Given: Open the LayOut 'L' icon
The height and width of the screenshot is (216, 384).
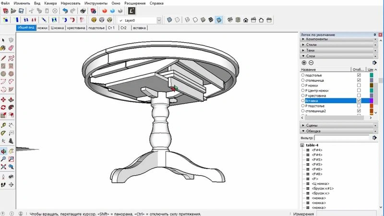Looking at the screenshot, I should coord(132,11).
